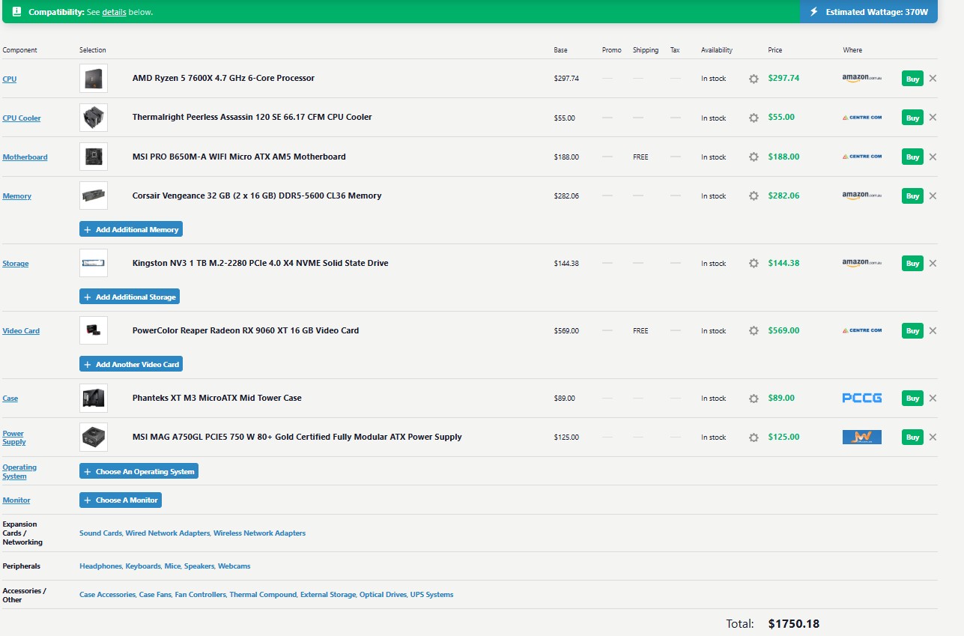Browse Wireless Network Adapters
This screenshot has width=964, height=636.
tap(259, 533)
